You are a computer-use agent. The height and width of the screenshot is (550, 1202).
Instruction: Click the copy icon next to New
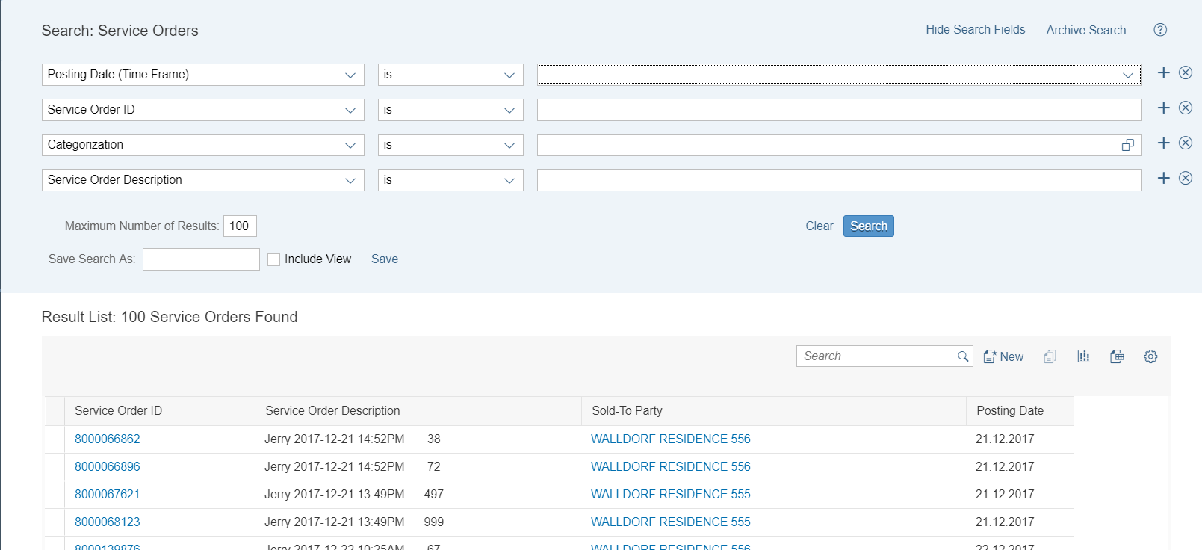click(x=1050, y=356)
